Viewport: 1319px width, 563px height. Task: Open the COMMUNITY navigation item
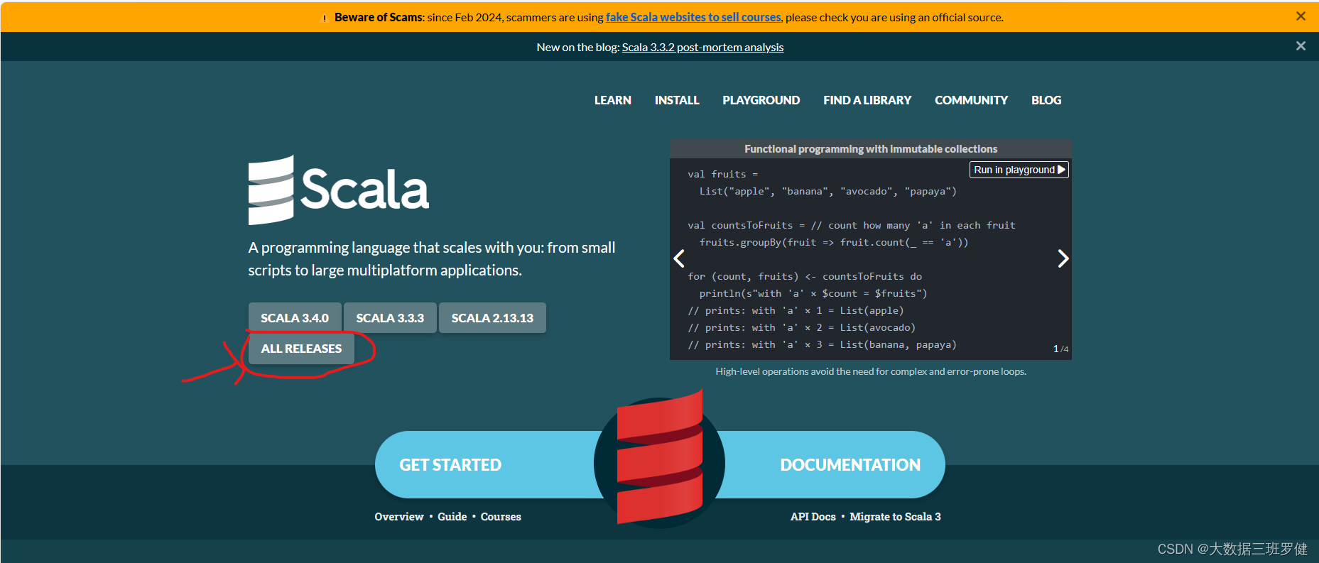click(971, 100)
